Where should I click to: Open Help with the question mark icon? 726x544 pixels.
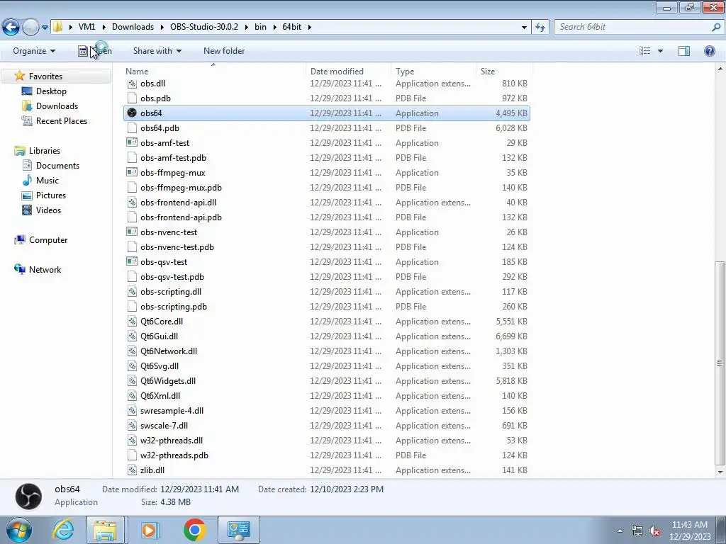709,51
